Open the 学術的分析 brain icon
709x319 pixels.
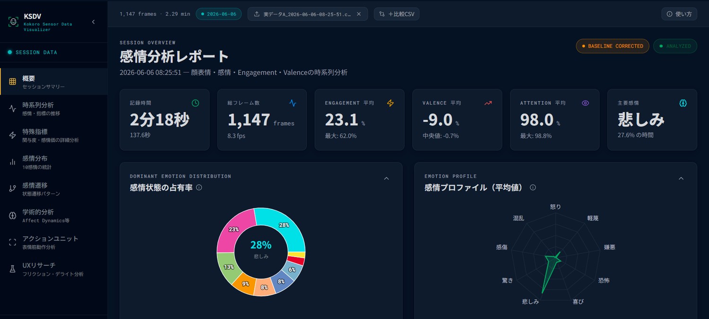click(x=13, y=216)
